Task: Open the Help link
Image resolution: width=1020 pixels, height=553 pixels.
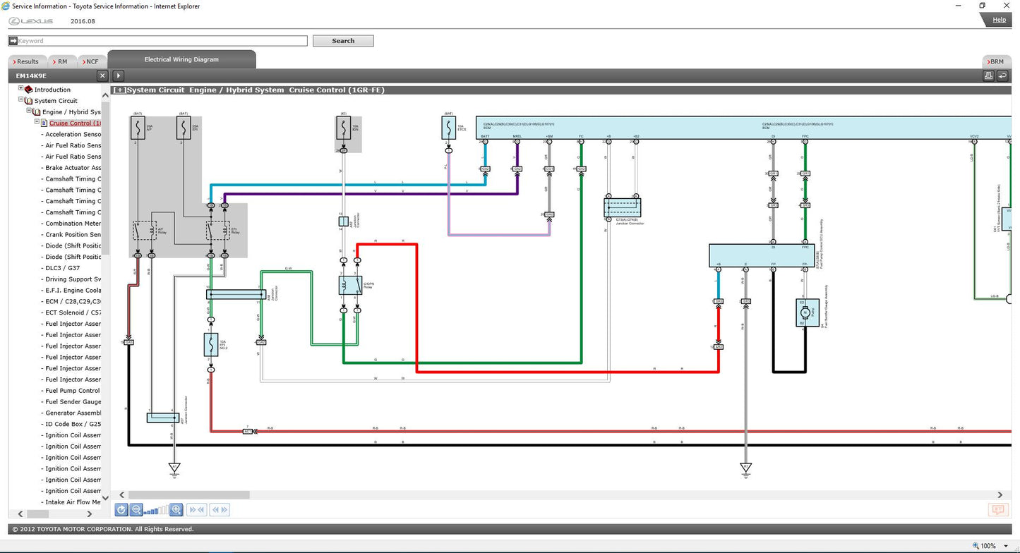Action: pos(999,20)
